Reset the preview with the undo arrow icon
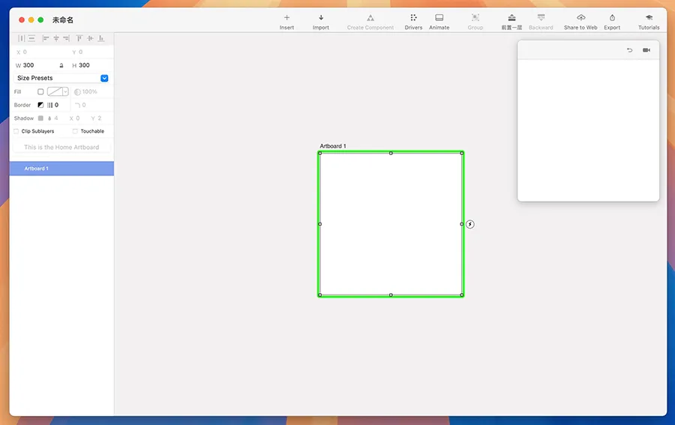 (x=629, y=50)
